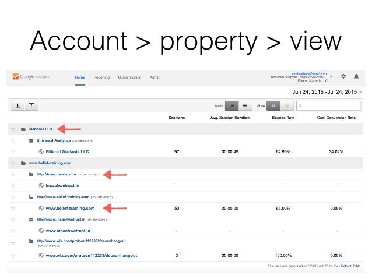Show all accounts filter button
The width and height of the screenshot is (372, 279).
(x=273, y=106)
